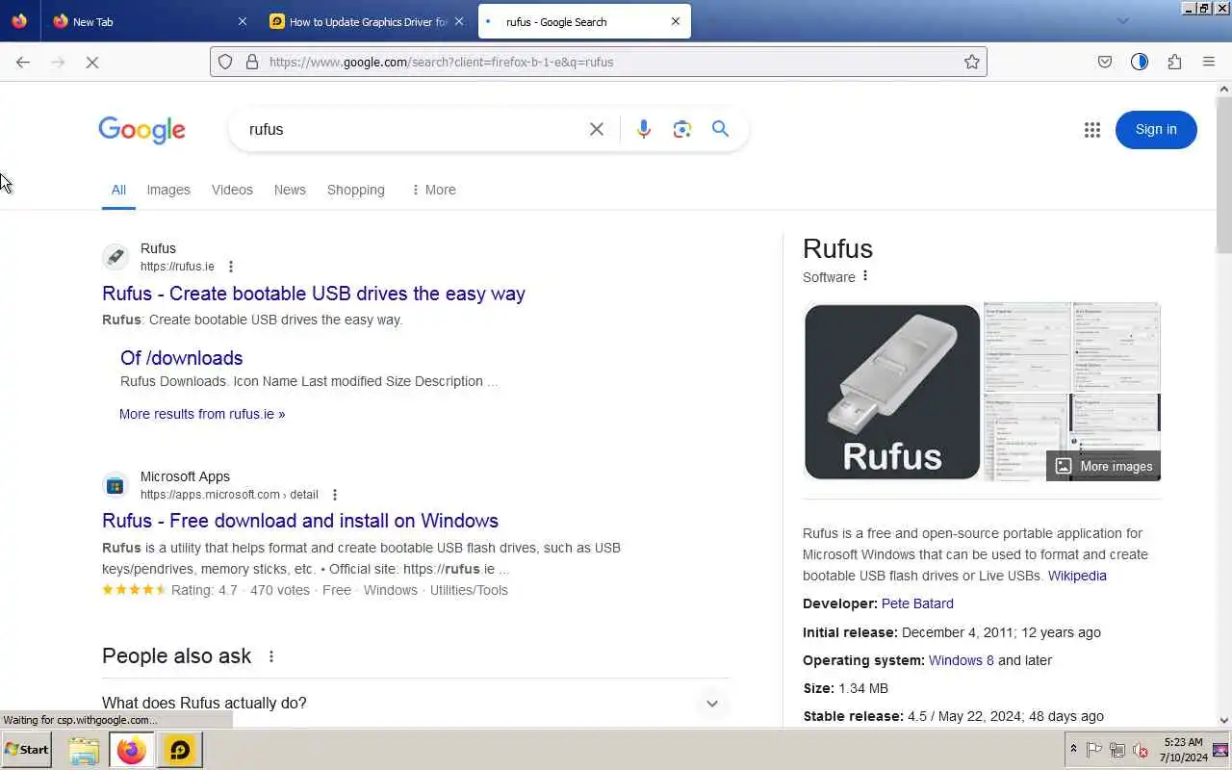This screenshot has width=1232, height=770.
Task: Select the Shopping search tab
Action: [356, 190]
